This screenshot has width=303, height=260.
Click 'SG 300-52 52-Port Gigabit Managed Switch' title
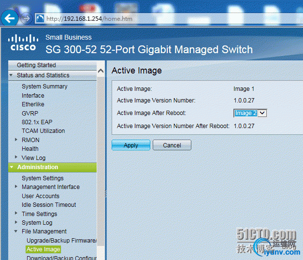(x=149, y=50)
